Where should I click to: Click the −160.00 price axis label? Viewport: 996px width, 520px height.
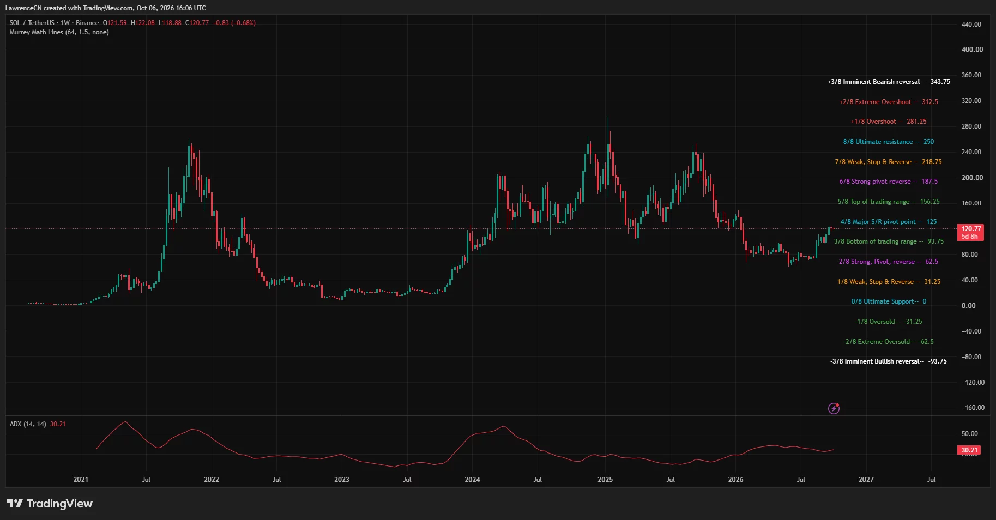click(973, 408)
